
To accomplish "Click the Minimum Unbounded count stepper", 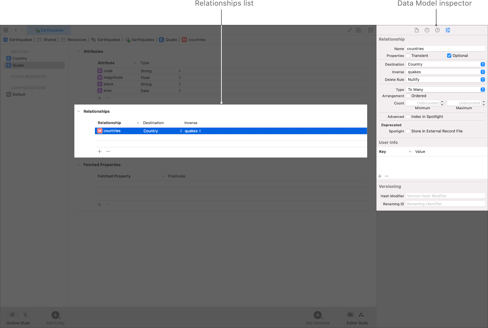I will (x=442, y=103).
